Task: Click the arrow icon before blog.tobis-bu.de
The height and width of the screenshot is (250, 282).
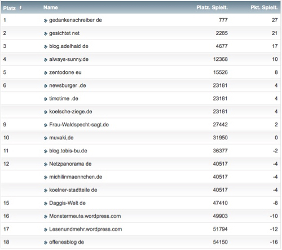Action: [x=46, y=151]
